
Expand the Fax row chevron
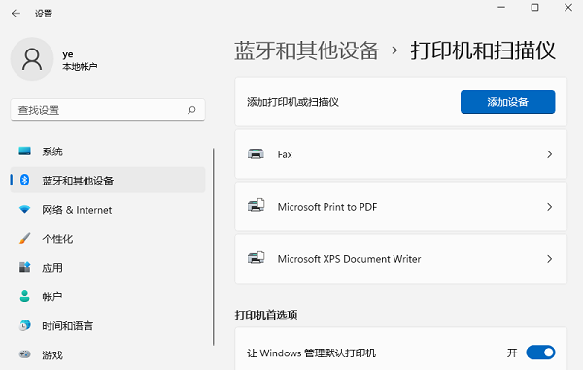(x=550, y=154)
